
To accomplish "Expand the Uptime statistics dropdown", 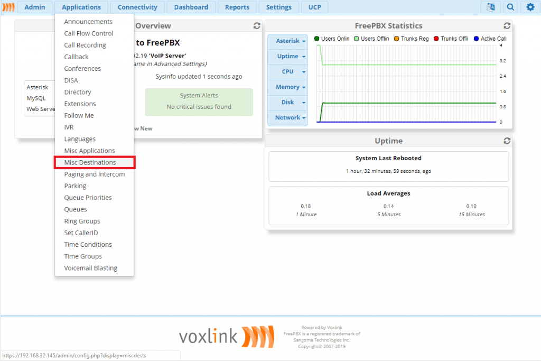I will pyautogui.click(x=288, y=56).
